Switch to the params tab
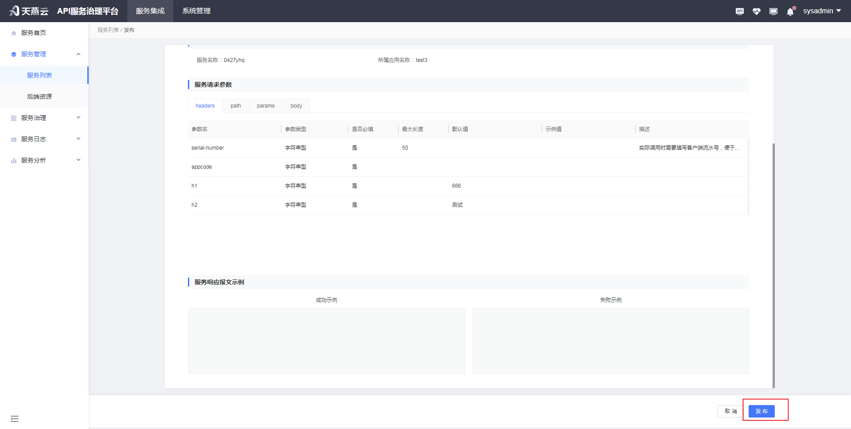This screenshot has height=429, width=851. [265, 106]
